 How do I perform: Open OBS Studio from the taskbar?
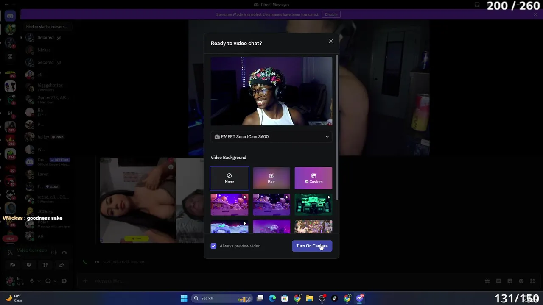pyautogui.click(x=322, y=298)
